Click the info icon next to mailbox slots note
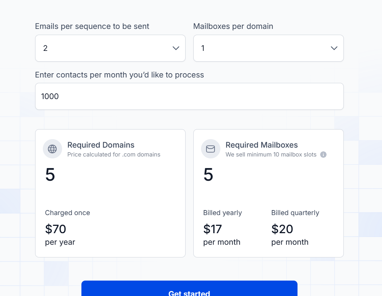 tap(323, 155)
